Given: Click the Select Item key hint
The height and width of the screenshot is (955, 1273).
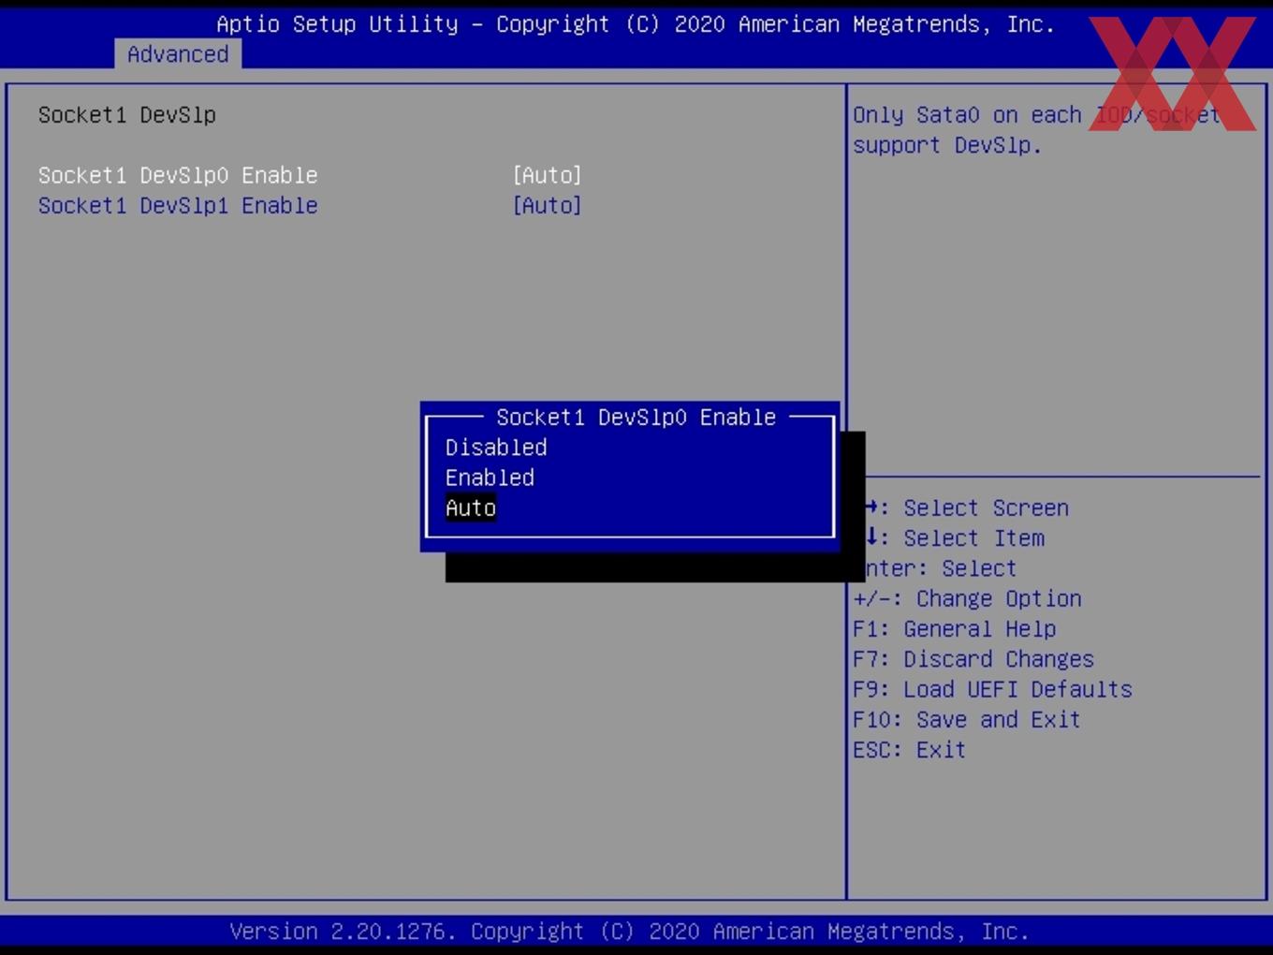Looking at the screenshot, I should [955, 537].
